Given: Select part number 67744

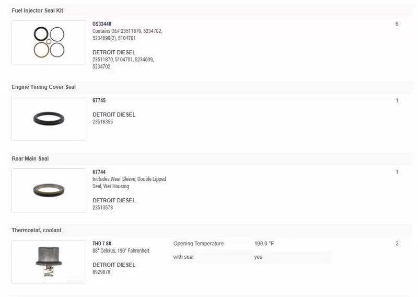Looking at the screenshot, I should (x=99, y=172).
